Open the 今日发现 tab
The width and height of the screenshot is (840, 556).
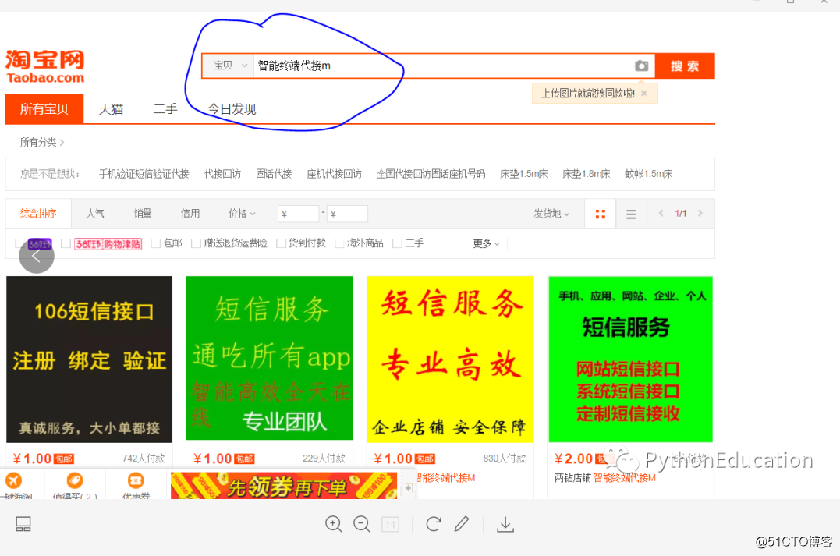pos(229,108)
